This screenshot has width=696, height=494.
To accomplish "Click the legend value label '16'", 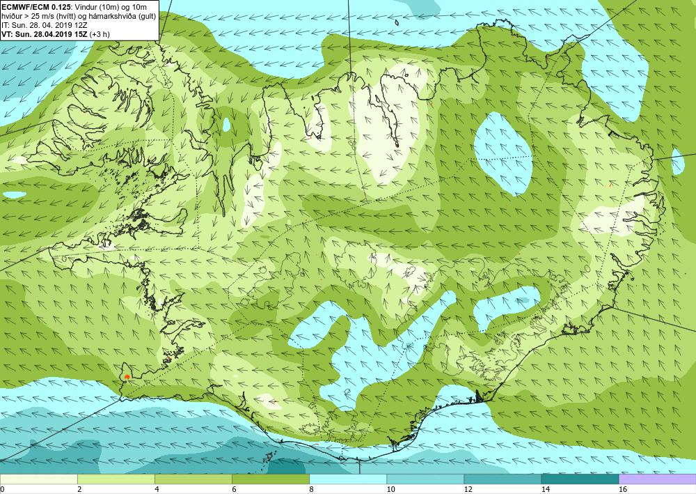I will point(623,489).
